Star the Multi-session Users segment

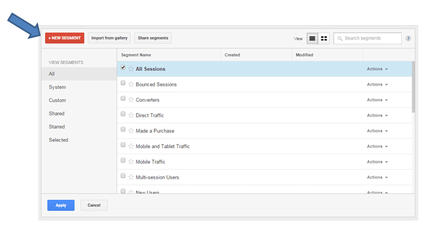pyautogui.click(x=131, y=177)
